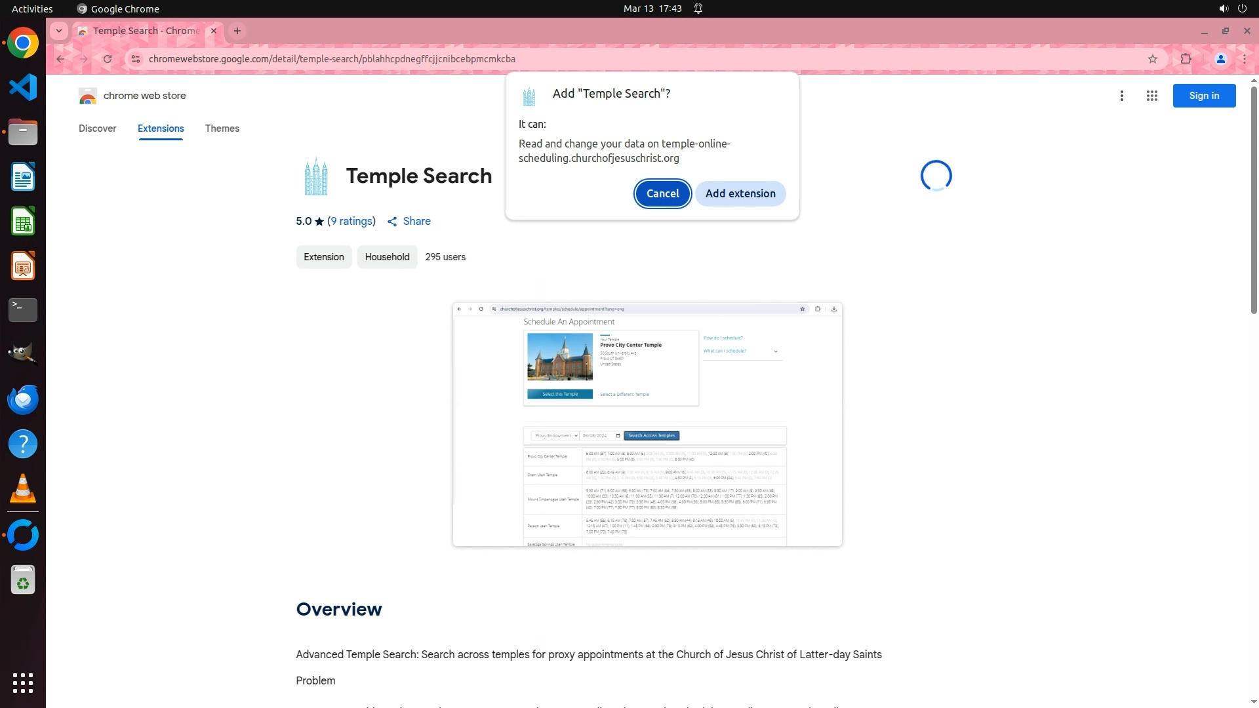This screenshot has height=708, width=1259.
Task: Open Chrome profile avatar icon
Action: coord(1220,59)
